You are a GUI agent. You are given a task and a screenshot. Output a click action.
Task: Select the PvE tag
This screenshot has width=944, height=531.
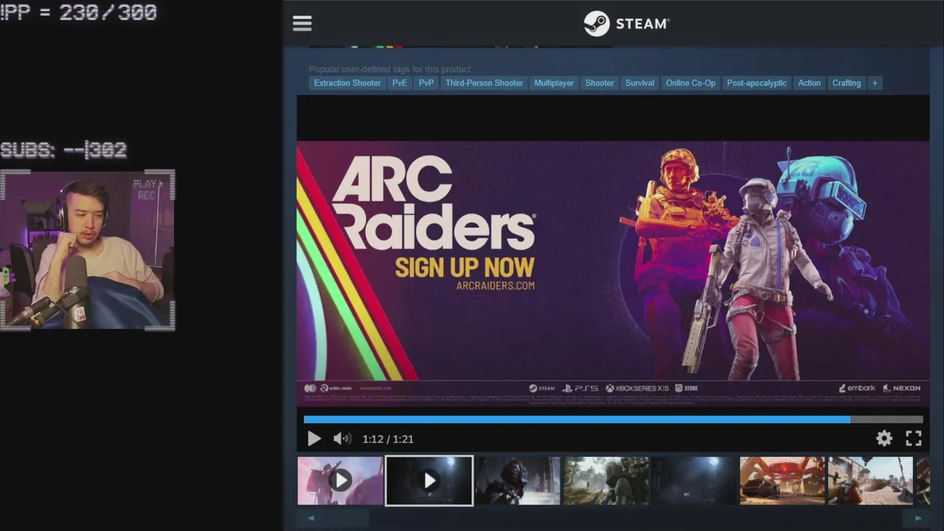pos(399,83)
